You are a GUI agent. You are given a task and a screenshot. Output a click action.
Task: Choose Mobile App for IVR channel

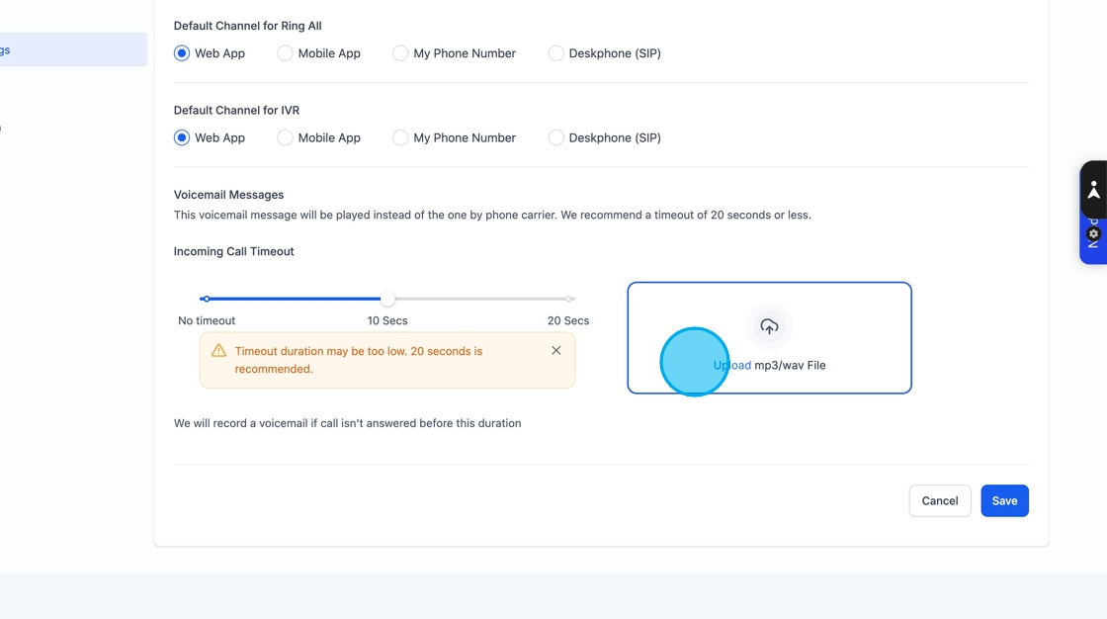pyautogui.click(x=286, y=137)
